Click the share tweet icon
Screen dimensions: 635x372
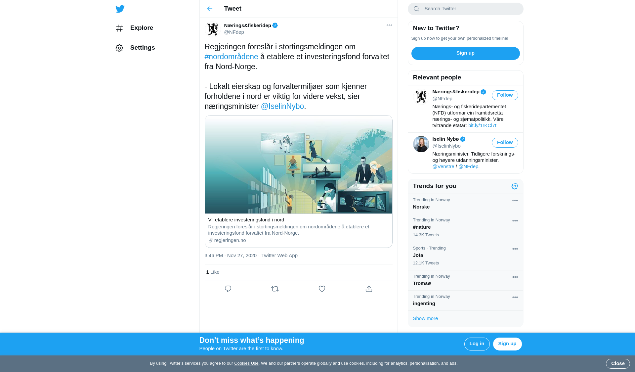(369, 289)
